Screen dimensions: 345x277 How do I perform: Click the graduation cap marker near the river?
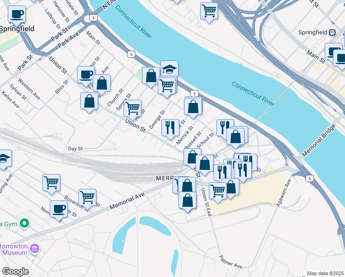(x=169, y=69)
